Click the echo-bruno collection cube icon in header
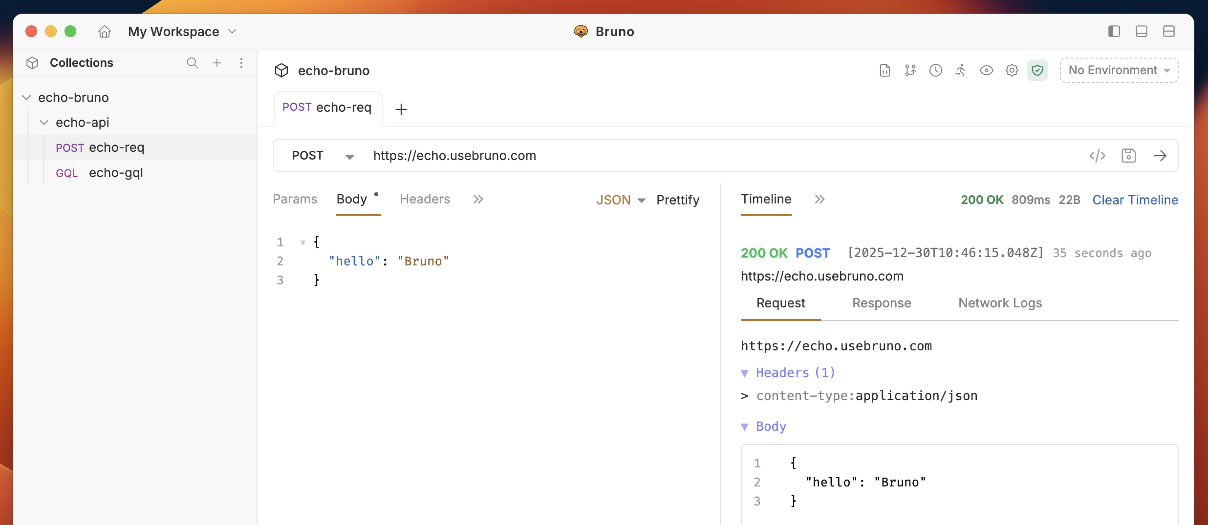The width and height of the screenshot is (1208, 525). (281, 71)
